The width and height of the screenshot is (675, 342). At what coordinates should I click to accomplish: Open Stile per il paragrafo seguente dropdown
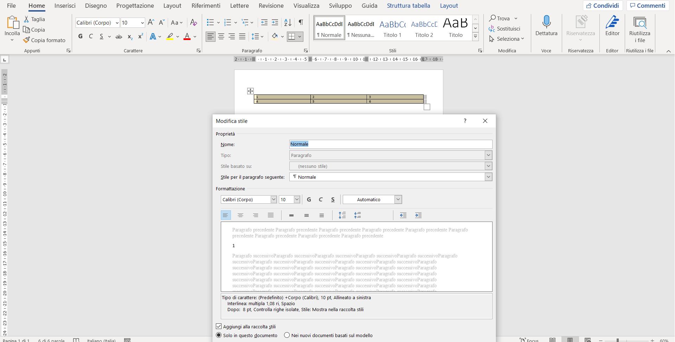488,177
